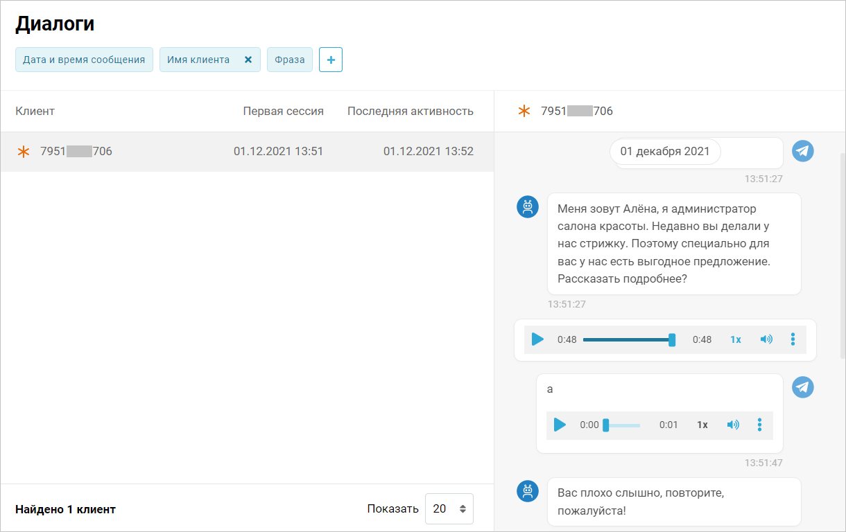Play the 0:48 audio recording
846x532 pixels.
click(537, 339)
